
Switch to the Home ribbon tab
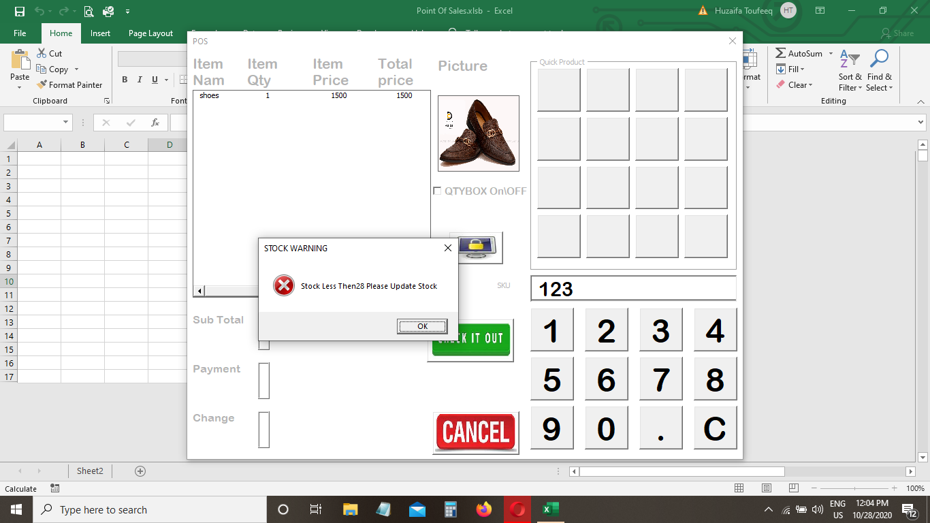(61, 32)
